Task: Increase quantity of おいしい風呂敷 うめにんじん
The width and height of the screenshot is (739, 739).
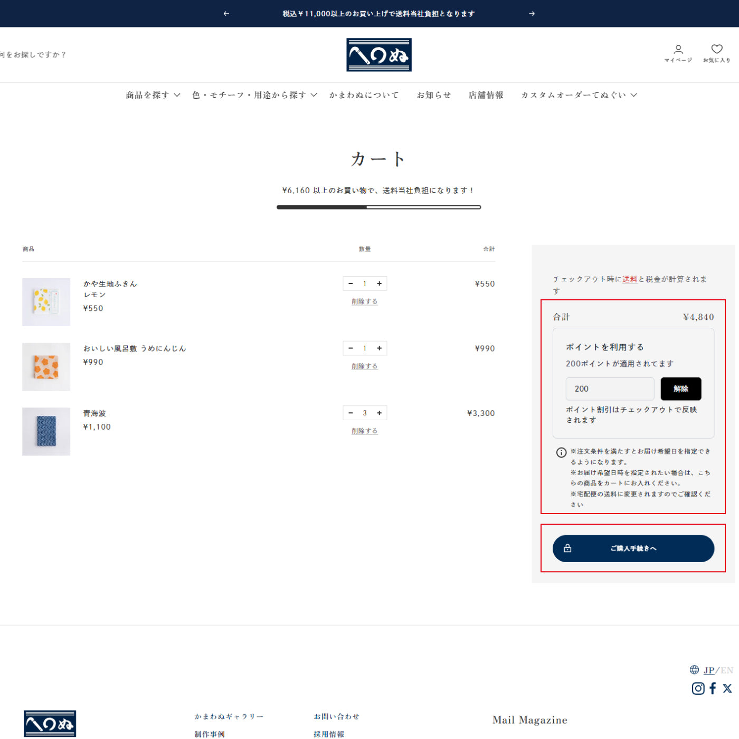Action: pyautogui.click(x=379, y=348)
